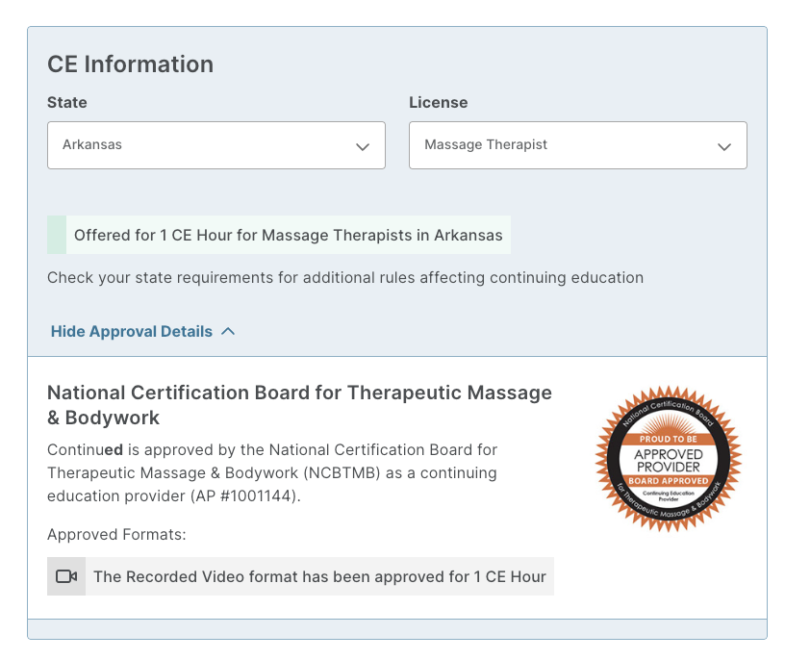Click the 'Board Approved' ribbon on the badge
The width and height of the screenshot is (785, 660).
coord(669,480)
